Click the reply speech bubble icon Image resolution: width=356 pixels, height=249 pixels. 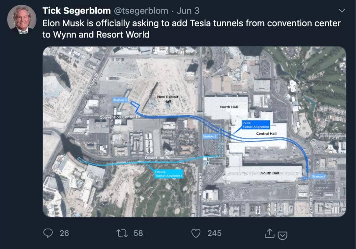click(48, 233)
